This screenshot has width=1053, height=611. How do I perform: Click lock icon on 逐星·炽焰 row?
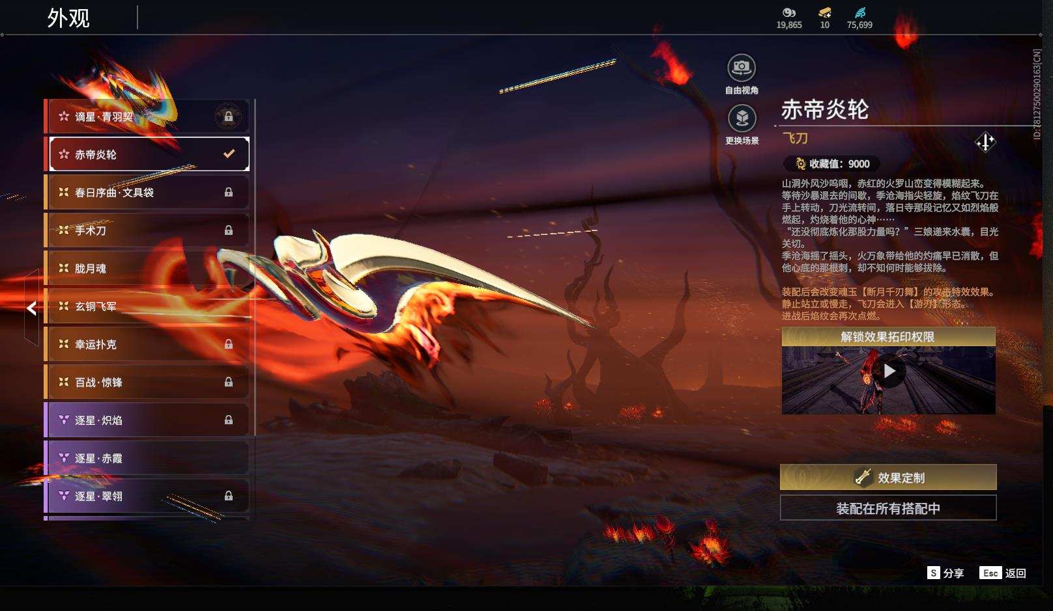pyautogui.click(x=229, y=420)
